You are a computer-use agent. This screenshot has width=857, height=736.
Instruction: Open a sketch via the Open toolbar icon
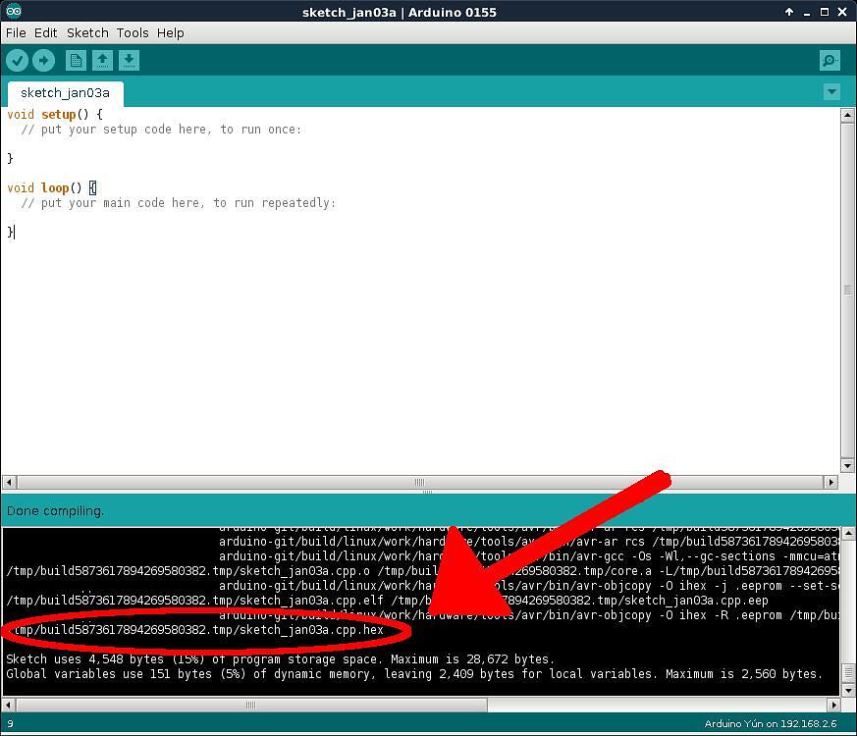click(x=102, y=60)
